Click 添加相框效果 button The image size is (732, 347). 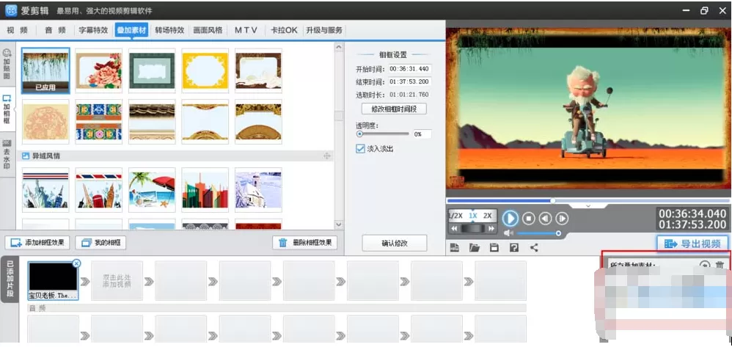coord(37,243)
